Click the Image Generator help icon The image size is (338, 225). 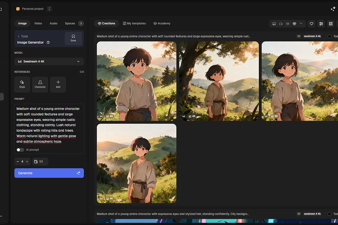[48, 42]
